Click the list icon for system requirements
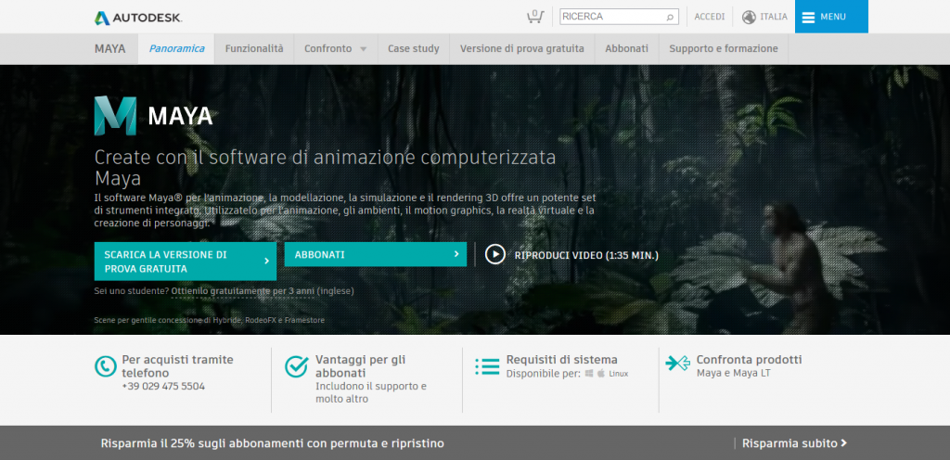Image resolution: width=950 pixels, height=460 pixels. point(487,366)
